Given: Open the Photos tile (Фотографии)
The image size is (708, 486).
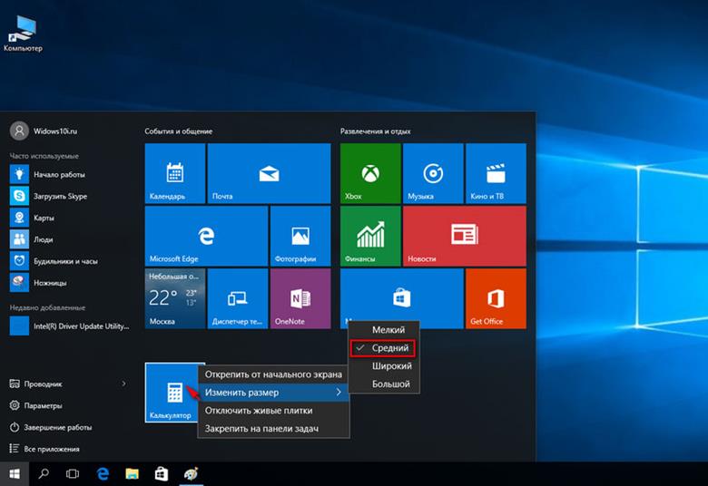Looking at the screenshot, I should (300, 236).
